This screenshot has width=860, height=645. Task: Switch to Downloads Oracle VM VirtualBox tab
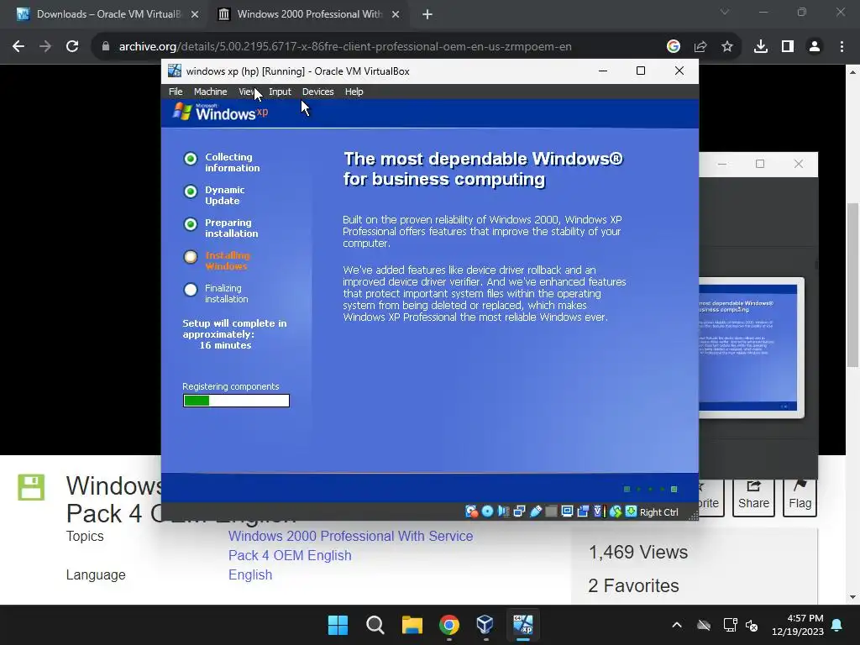click(x=107, y=14)
